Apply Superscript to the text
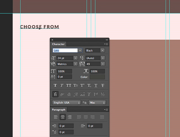This screenshot has width=180, height=137. coord(82,85)
